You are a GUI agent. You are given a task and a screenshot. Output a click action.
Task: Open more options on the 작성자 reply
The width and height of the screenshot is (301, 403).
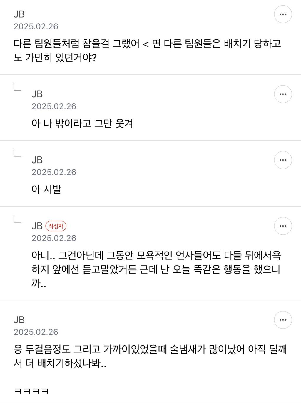(x=283, y=226)
